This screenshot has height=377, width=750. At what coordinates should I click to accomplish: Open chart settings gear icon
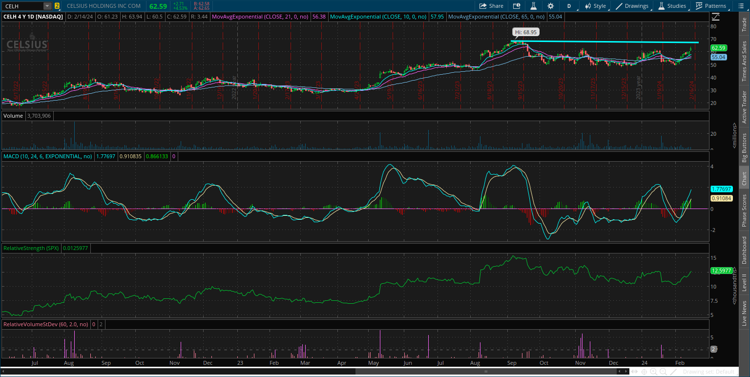coord(551,6)
